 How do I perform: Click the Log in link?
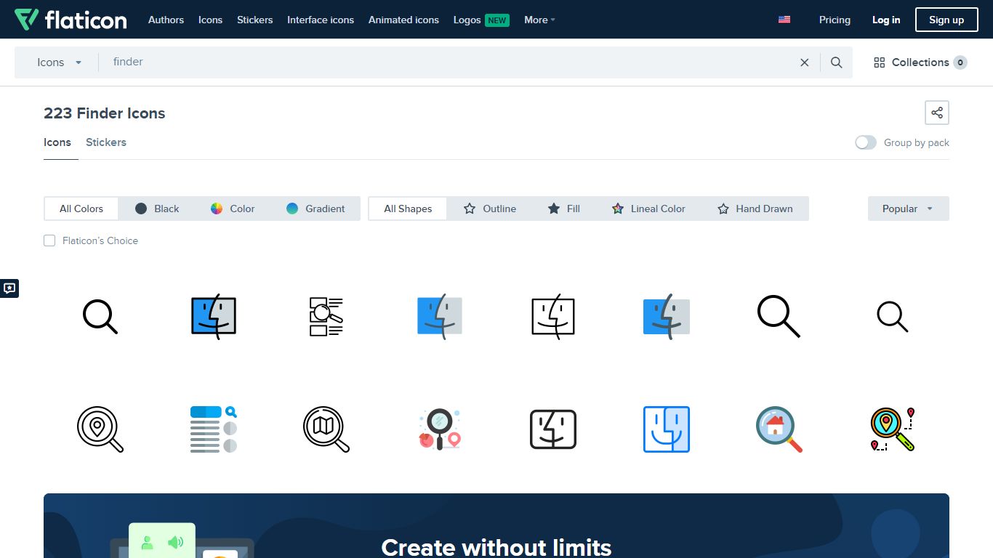[886, 20]
